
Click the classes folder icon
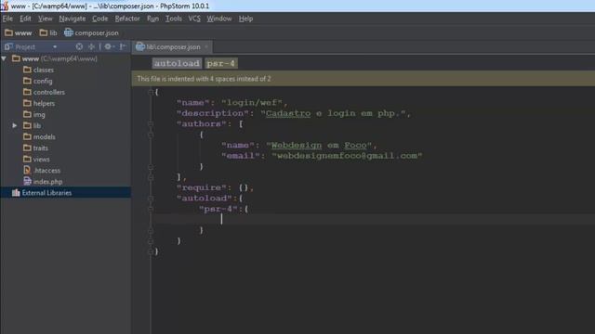(x=27, y=70)
